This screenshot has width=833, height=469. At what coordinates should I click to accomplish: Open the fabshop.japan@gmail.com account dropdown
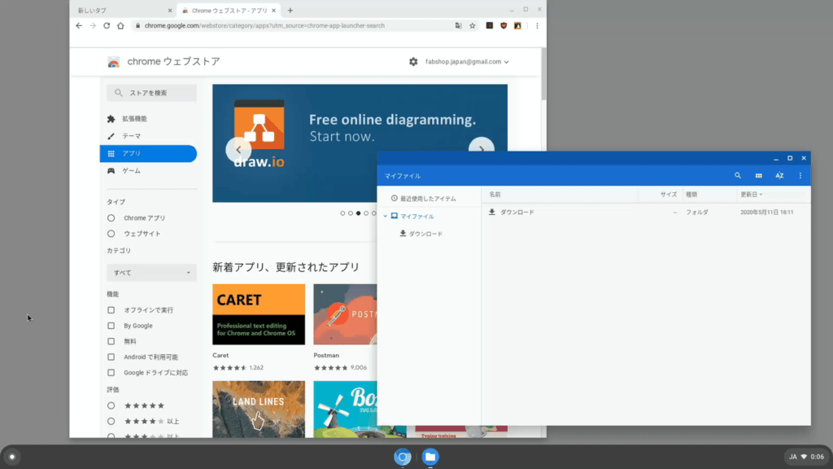pos(467,62)
